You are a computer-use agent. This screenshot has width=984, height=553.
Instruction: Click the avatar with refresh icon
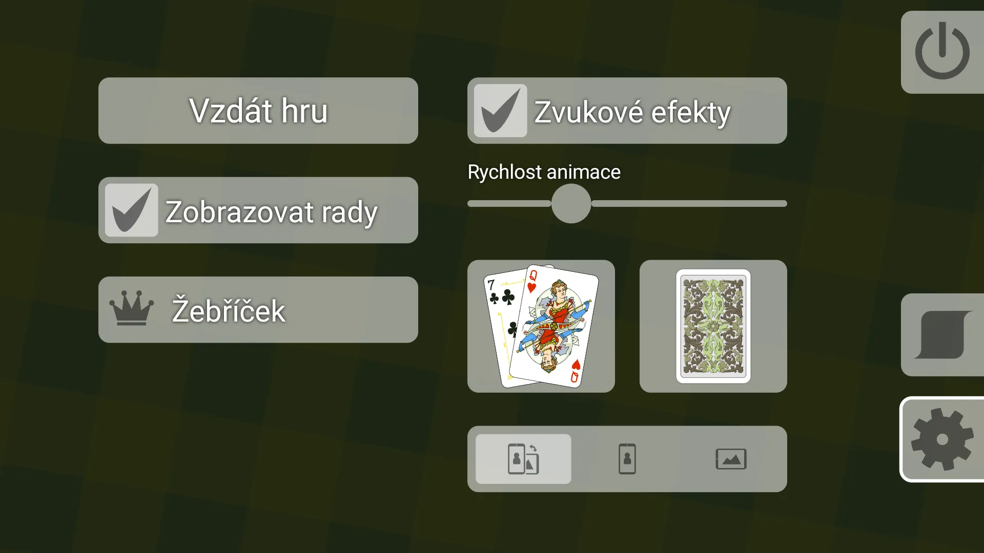click(524, 459)
